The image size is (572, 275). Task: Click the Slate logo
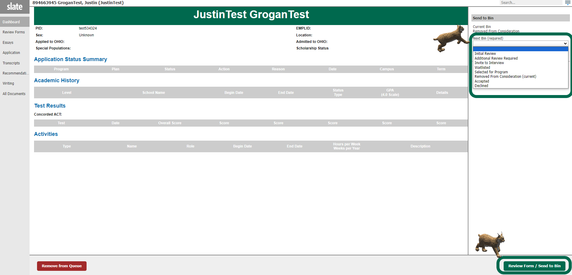click(15, 7)
